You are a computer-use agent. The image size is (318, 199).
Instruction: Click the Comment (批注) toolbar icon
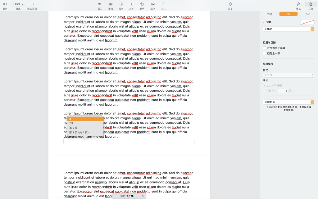pos(163,4)
